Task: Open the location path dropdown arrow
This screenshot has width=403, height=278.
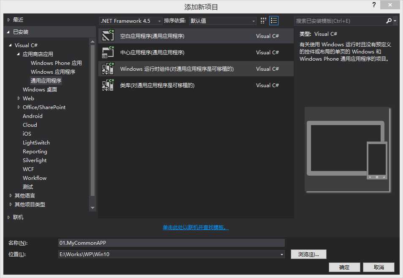Action: [282, 254]
